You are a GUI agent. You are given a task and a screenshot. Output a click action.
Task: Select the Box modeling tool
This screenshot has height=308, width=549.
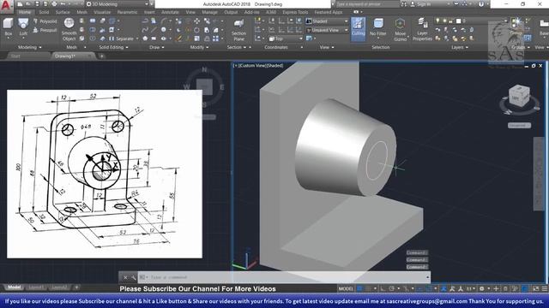click(x=8, y=27)
